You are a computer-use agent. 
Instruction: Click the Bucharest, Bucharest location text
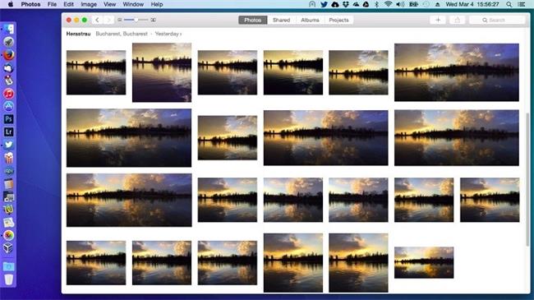click(122, 34)
